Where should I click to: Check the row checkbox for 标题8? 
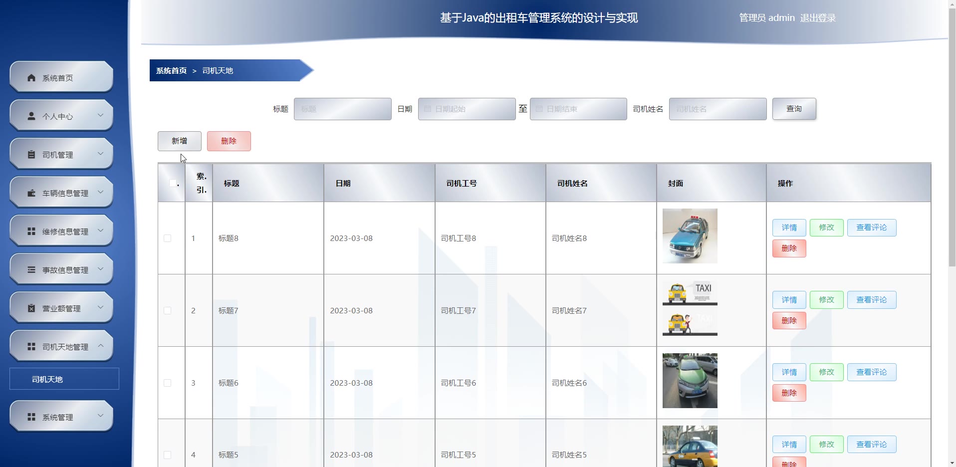pyautogui.click(x=168, y=238)
